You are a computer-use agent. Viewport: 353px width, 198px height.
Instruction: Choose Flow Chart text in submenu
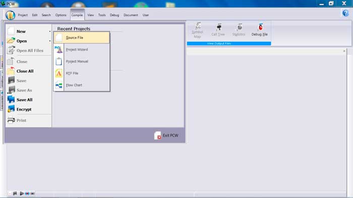(x=74, y=85)
